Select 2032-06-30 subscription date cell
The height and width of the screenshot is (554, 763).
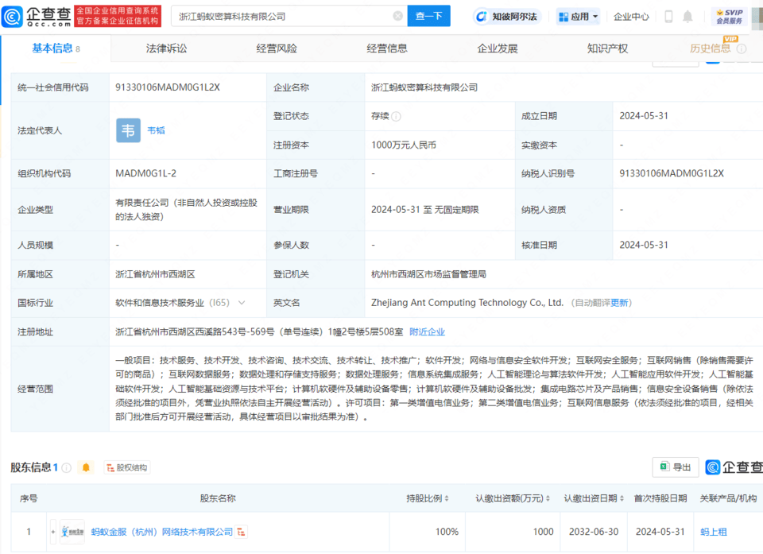point(594,532)
